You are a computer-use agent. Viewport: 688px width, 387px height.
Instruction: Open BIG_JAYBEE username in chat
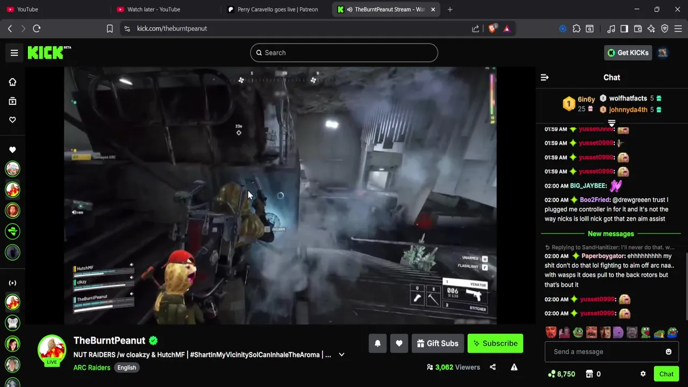(588, 186)
